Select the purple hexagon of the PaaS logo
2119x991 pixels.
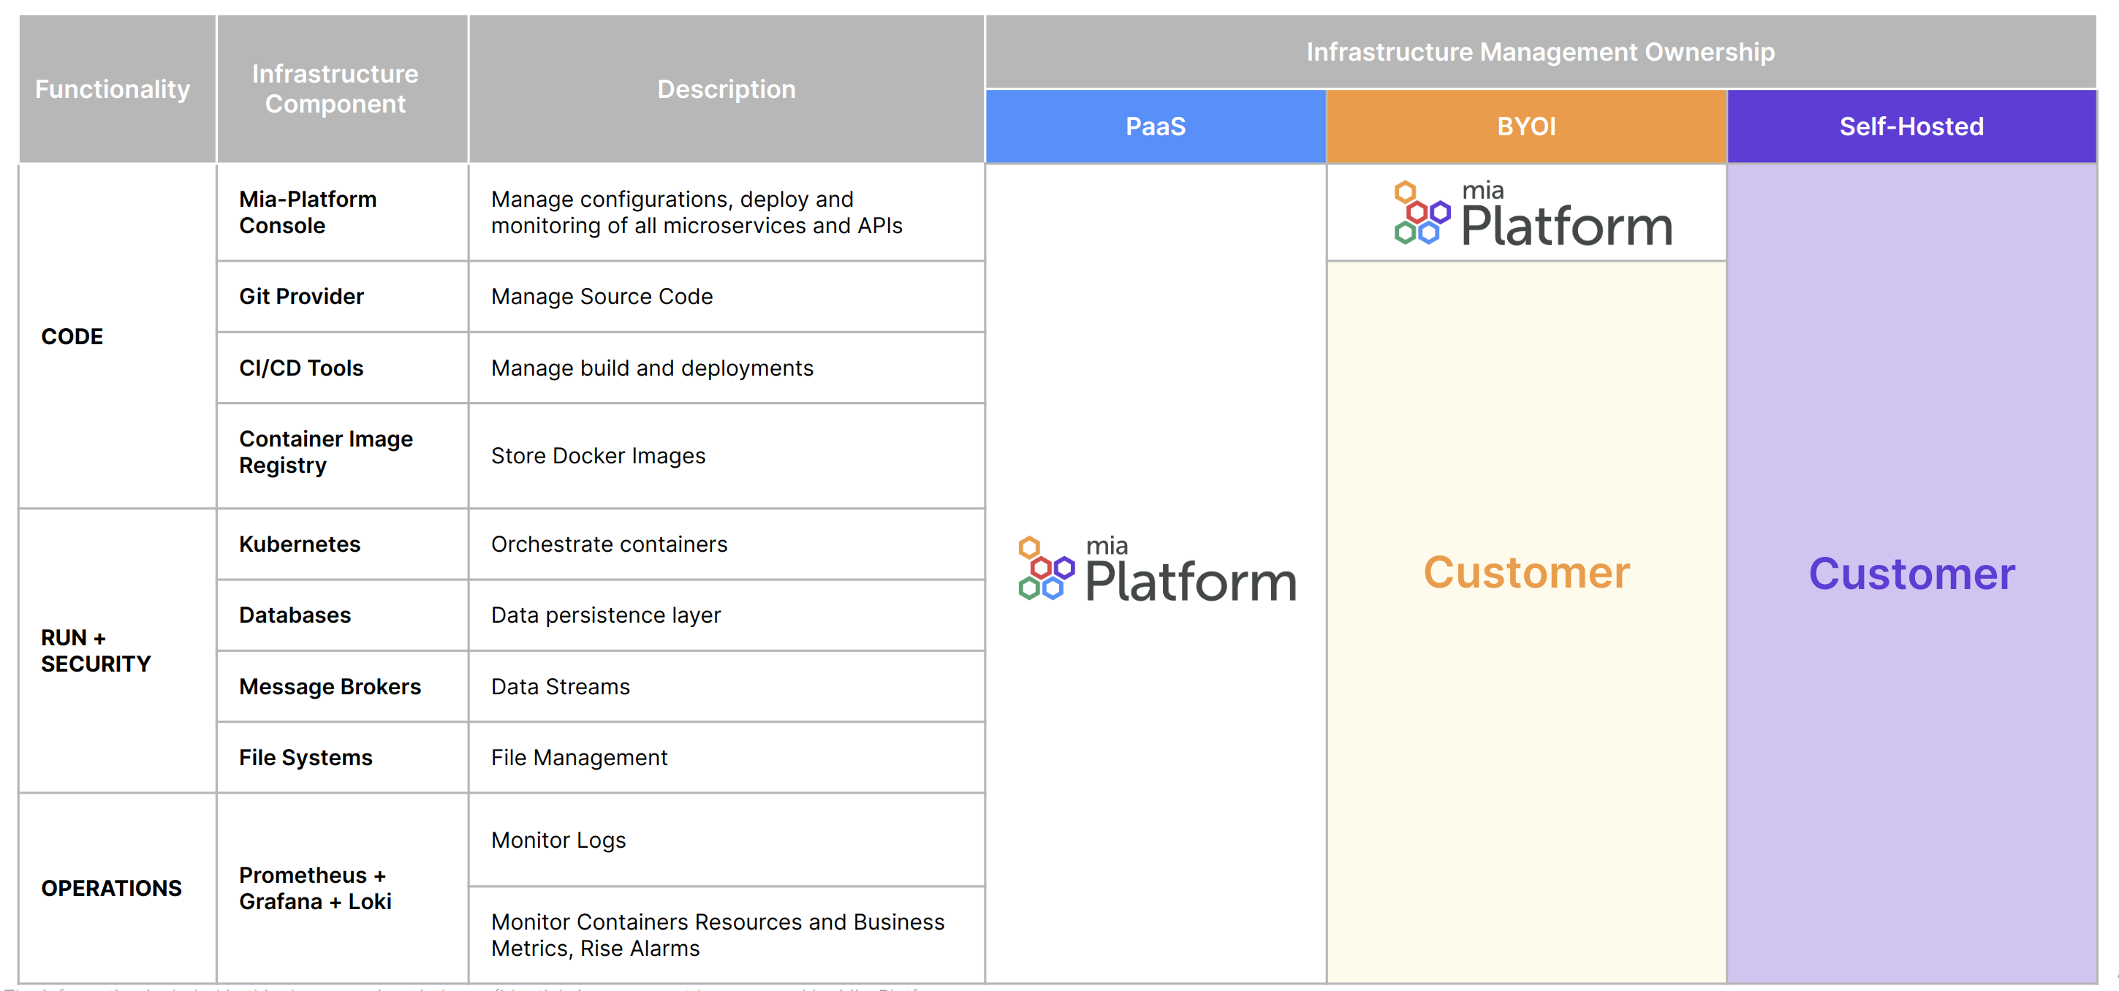(x=1065, y=569)
